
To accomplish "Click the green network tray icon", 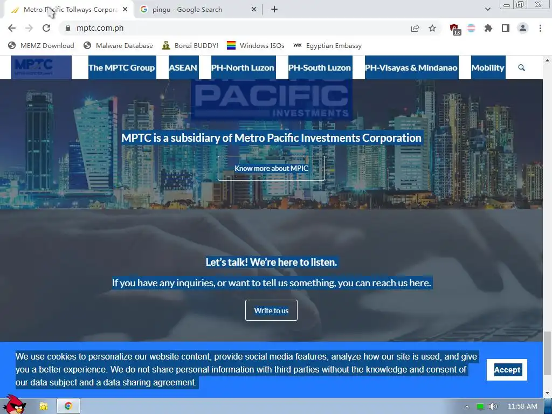I will [480, 406].
